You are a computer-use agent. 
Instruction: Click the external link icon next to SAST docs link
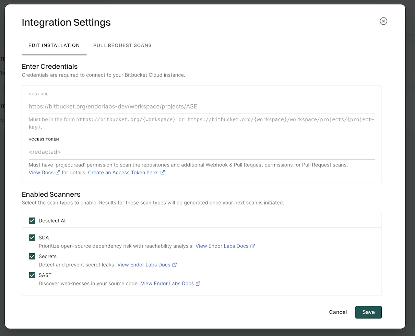pos(198,283)
